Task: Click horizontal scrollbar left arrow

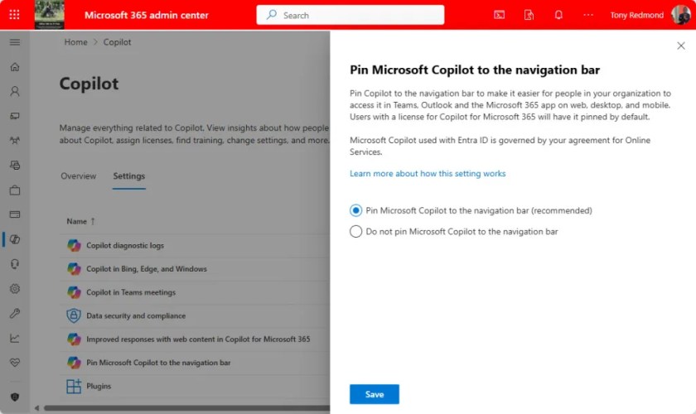Action: tap(36, 408)
